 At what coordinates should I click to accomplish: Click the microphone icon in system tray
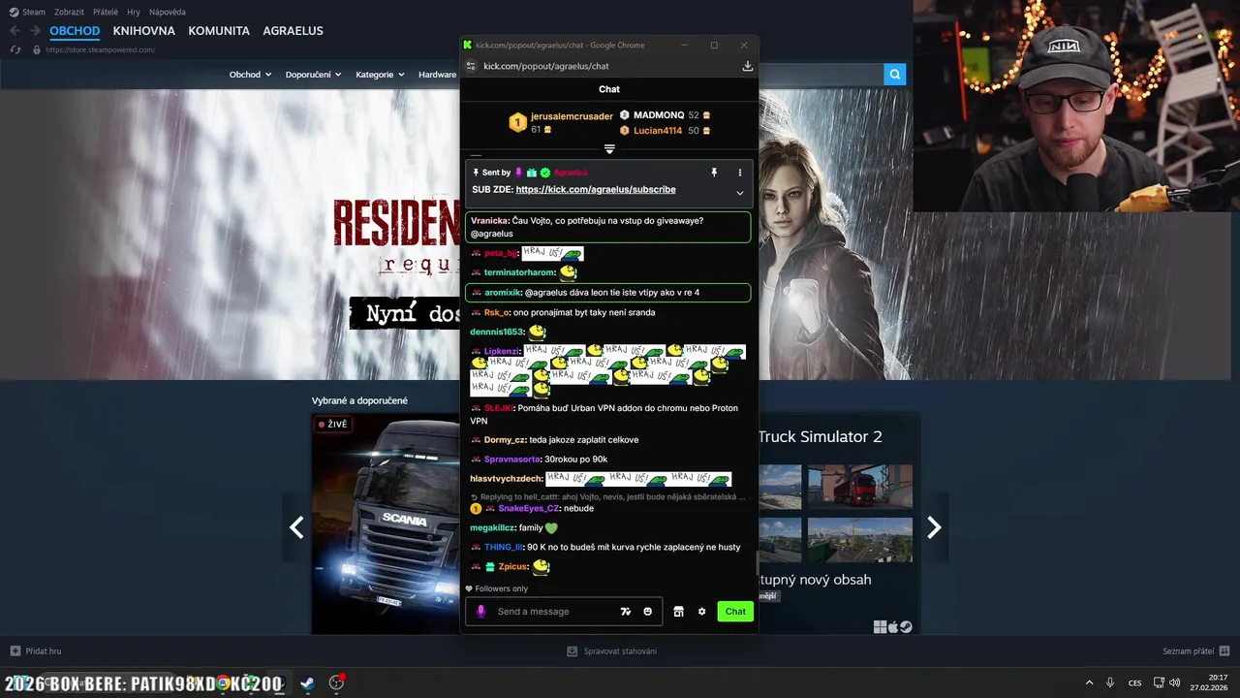point(1110,682)
